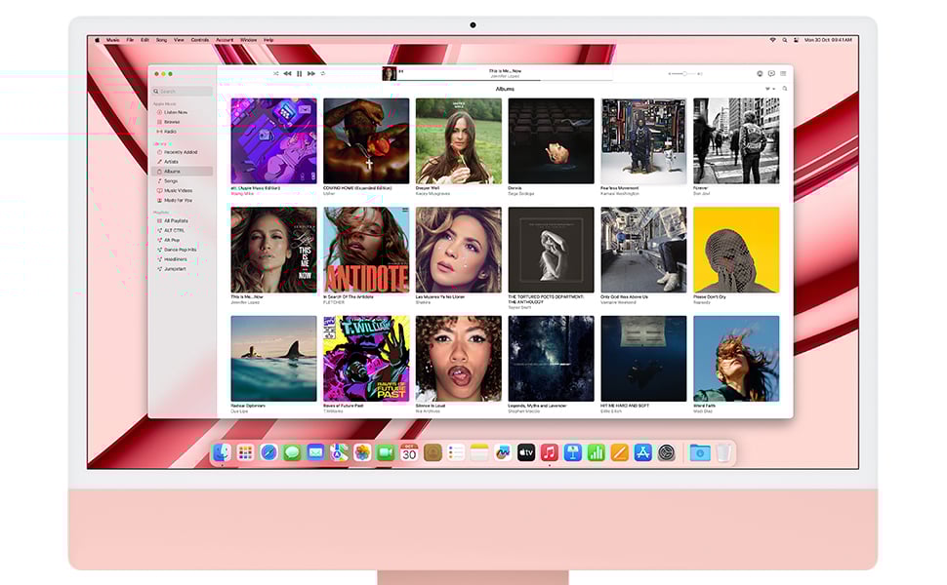Open THE TORTURED POETS DEPARTMENT album cover
The height and width of the screenshot is (585, 947).
click(551, 250)
